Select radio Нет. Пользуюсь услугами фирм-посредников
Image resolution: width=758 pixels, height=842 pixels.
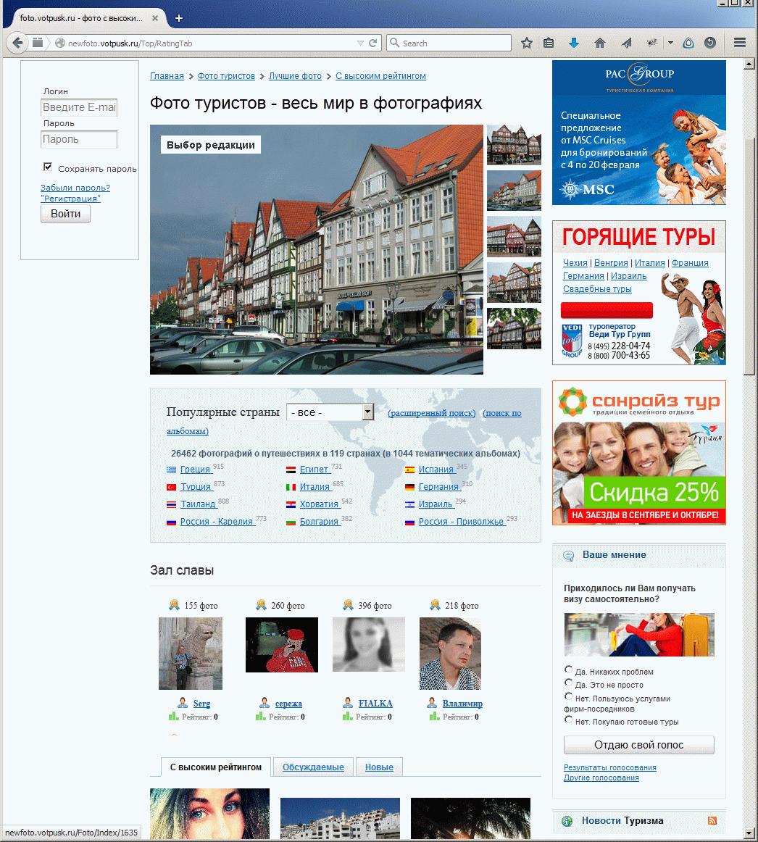(x=568, y=696)
